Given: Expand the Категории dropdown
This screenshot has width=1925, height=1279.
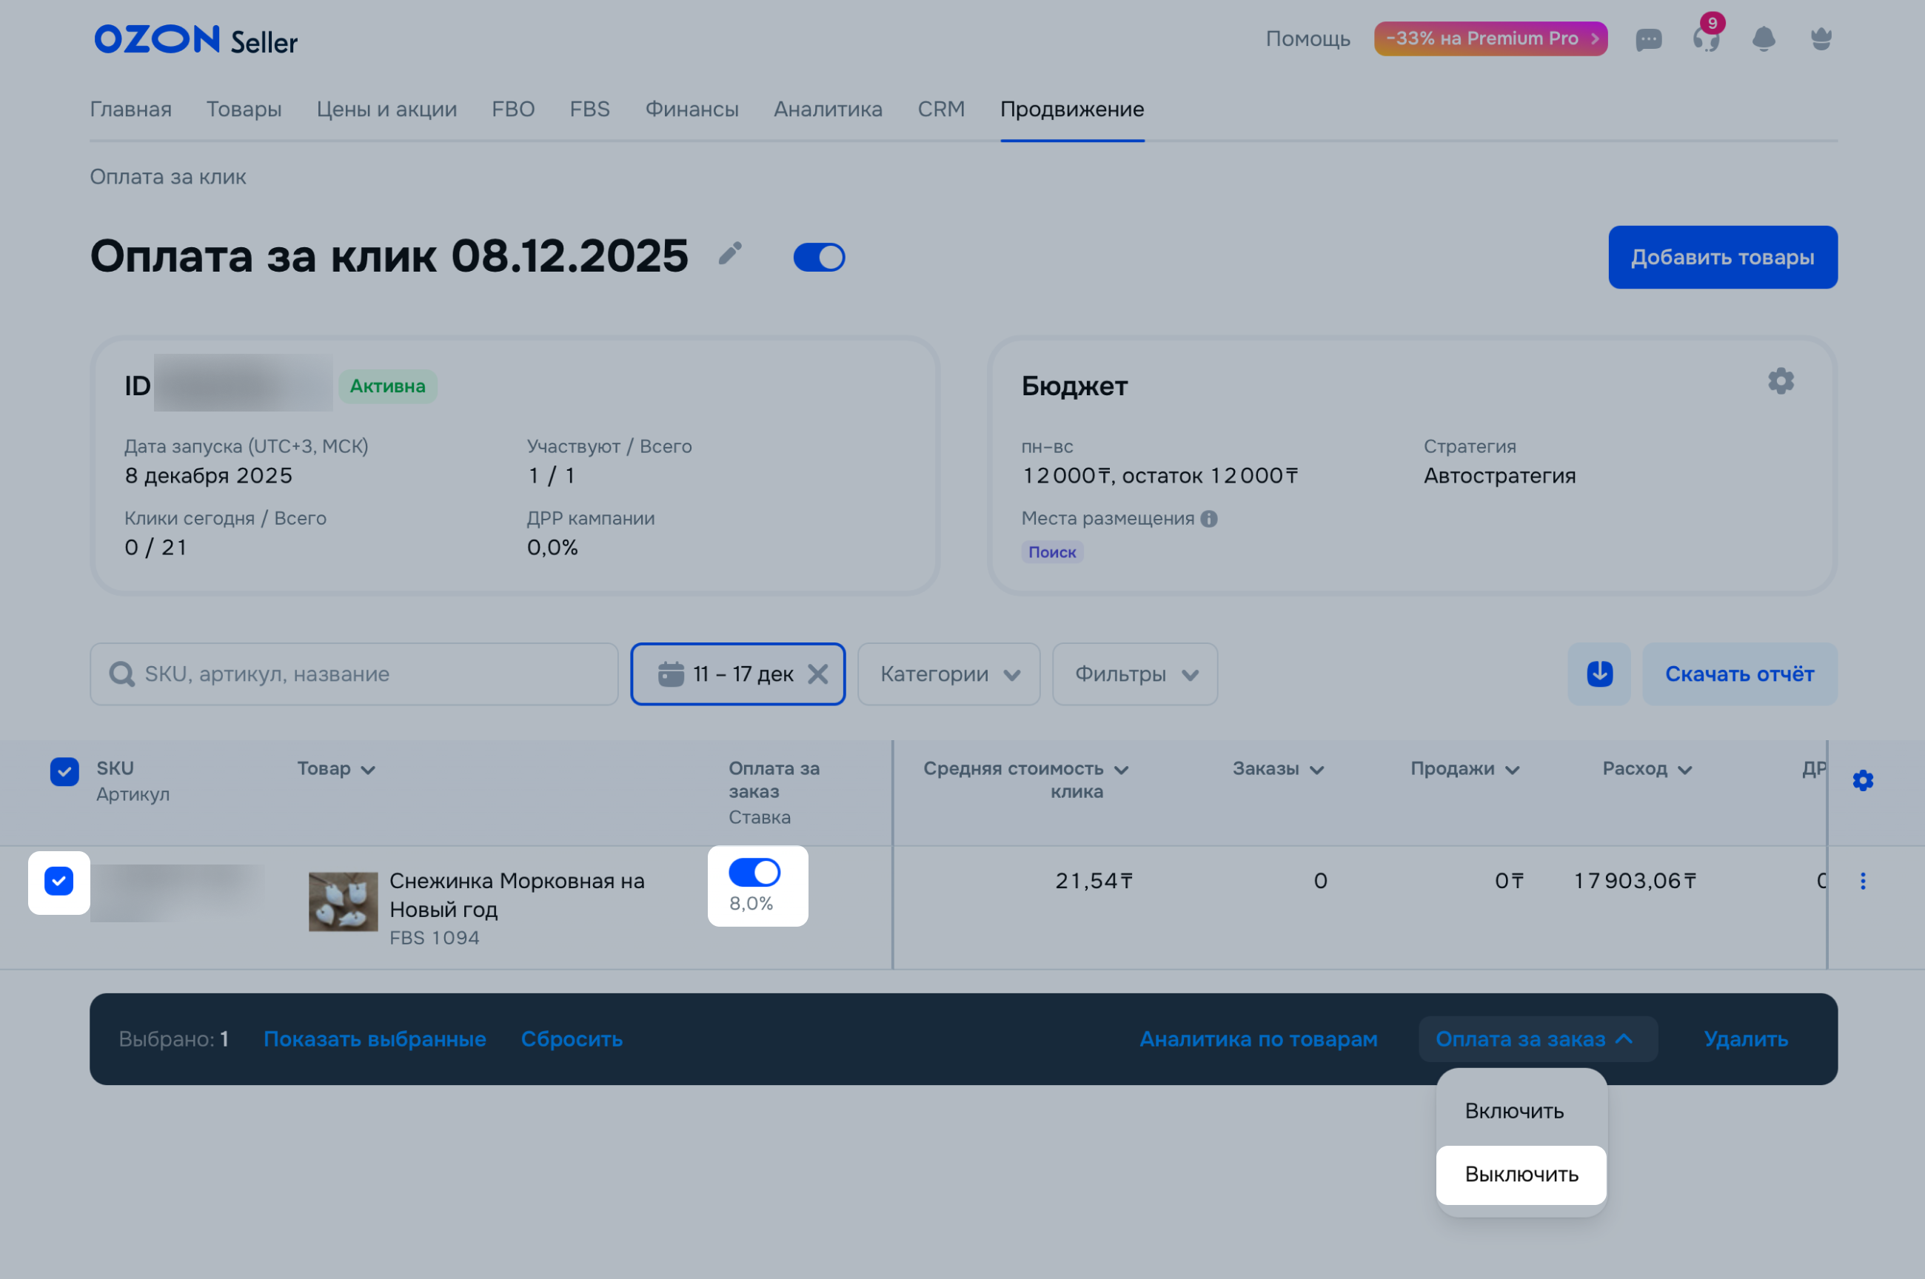Looking at the screenshot, I should pyautogui.click(x=948, y=674).
